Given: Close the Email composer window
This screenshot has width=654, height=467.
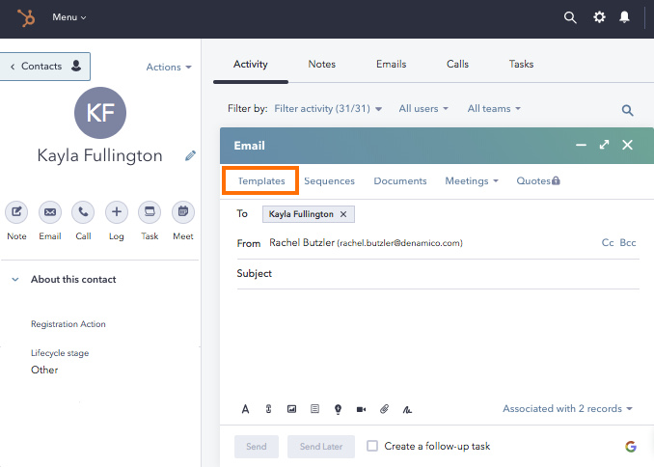Looking at the screenshot, I should [x=627, y=145].
